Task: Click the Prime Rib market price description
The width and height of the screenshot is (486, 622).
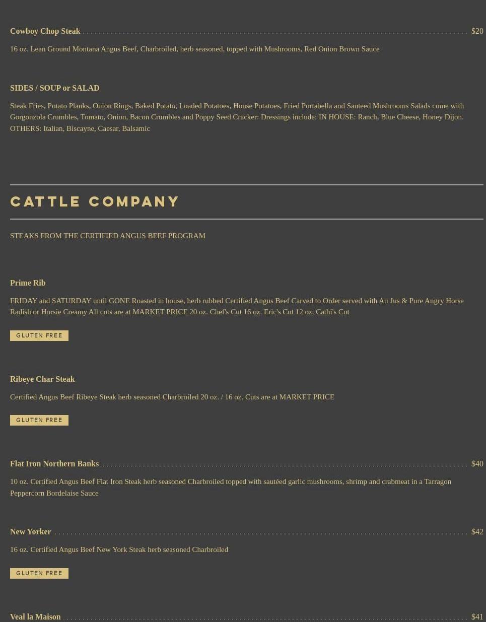Action: tap(237, 306)
